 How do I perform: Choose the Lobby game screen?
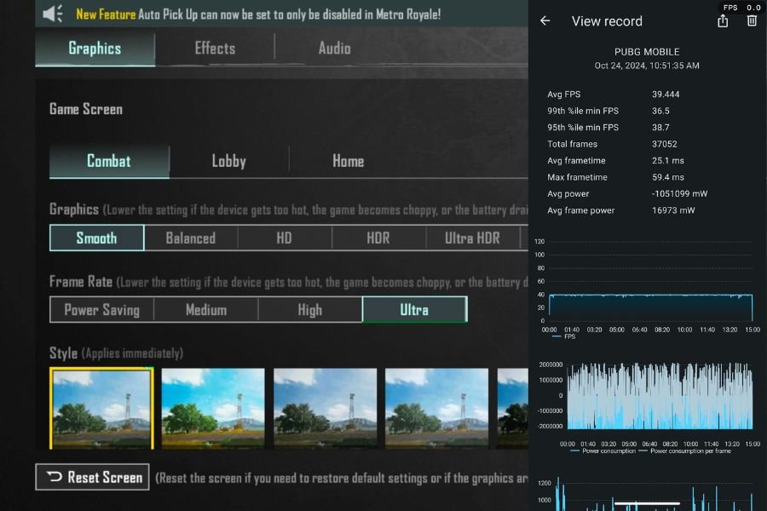coord(228,161)
